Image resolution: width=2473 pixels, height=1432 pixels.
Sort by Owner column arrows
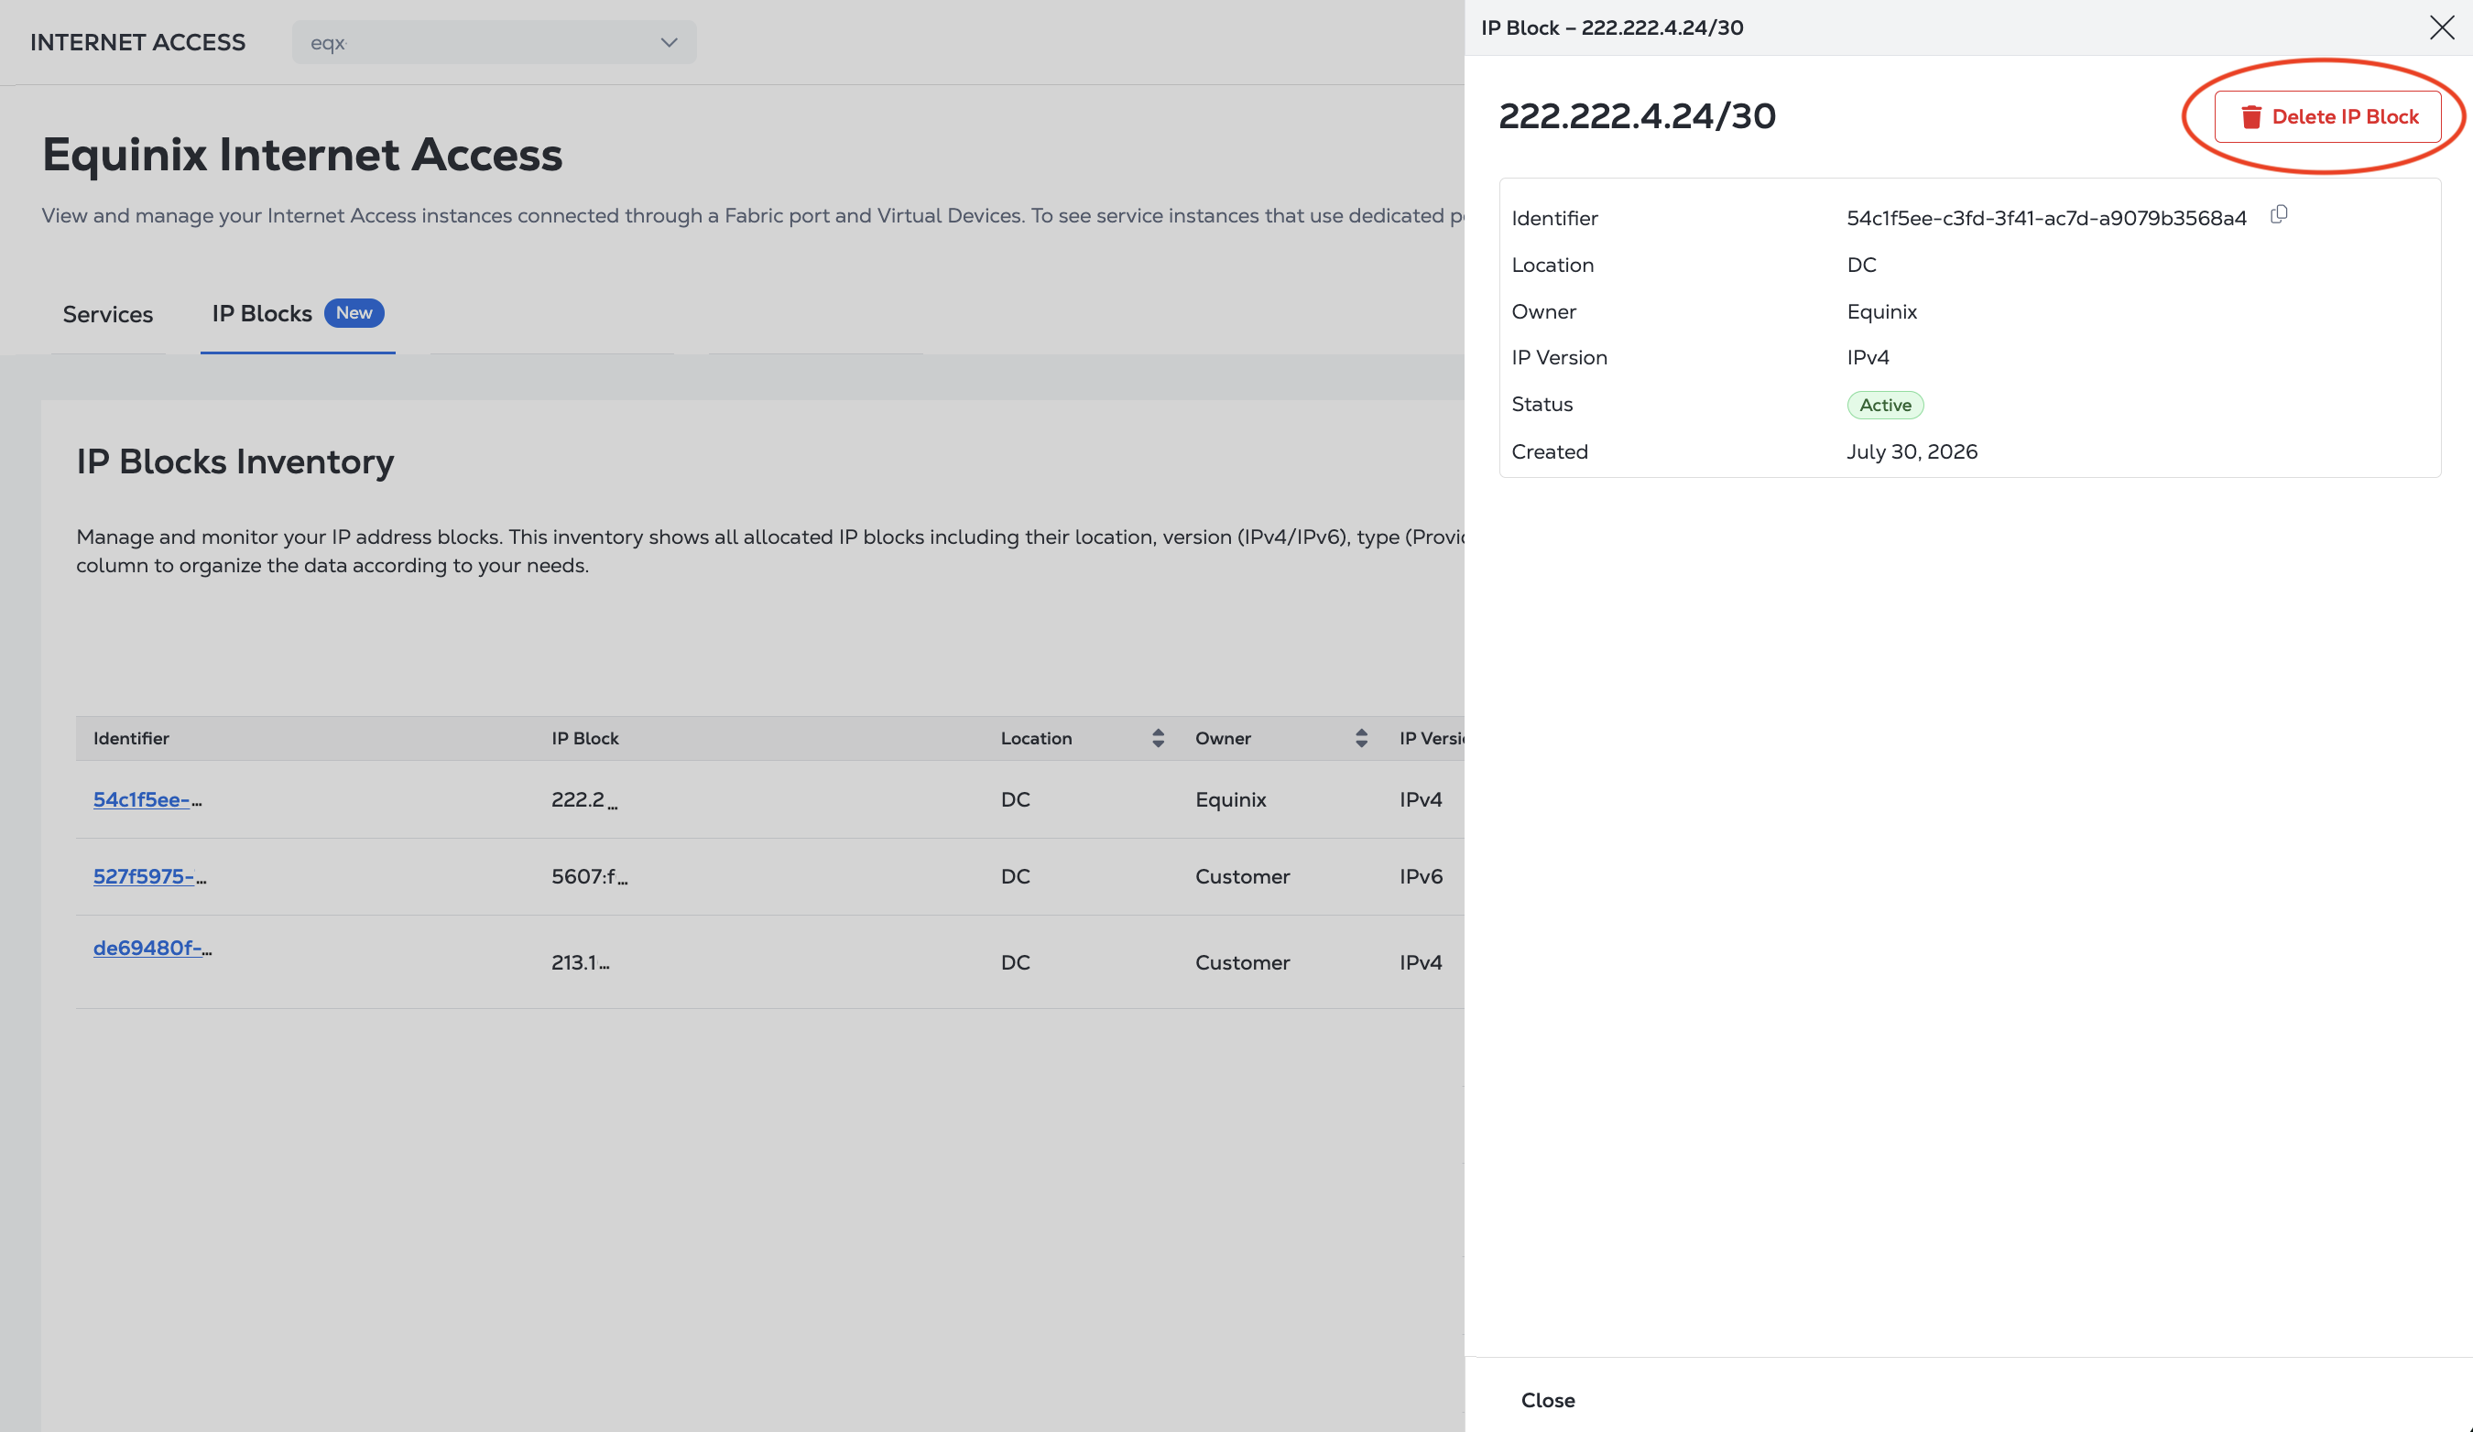tap(1361, 739)
